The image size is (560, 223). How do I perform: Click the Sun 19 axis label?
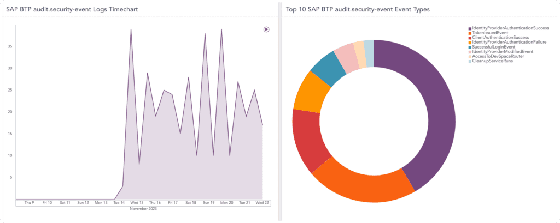(208, 203)
